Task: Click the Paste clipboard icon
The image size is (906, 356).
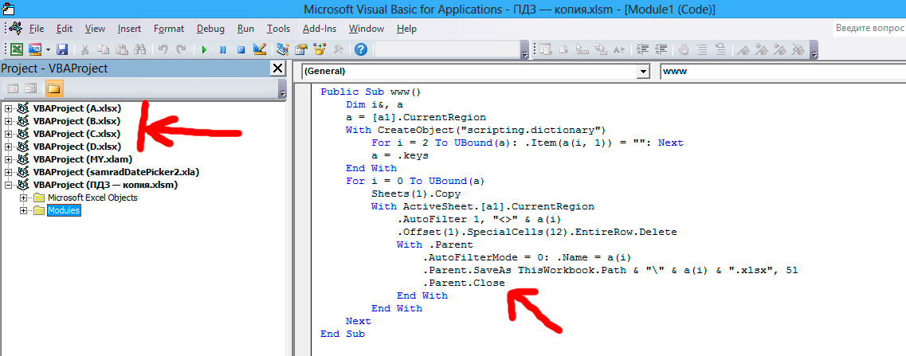Action: (121, 49)
